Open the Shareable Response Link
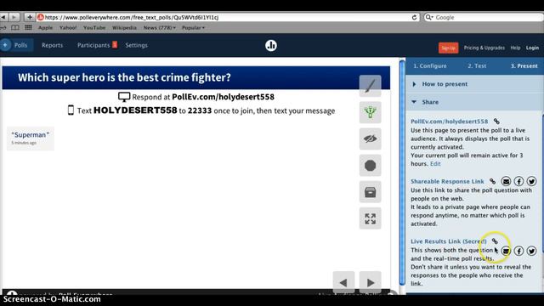544x306 pixels. pyautogui.click(x=447, y=181)
